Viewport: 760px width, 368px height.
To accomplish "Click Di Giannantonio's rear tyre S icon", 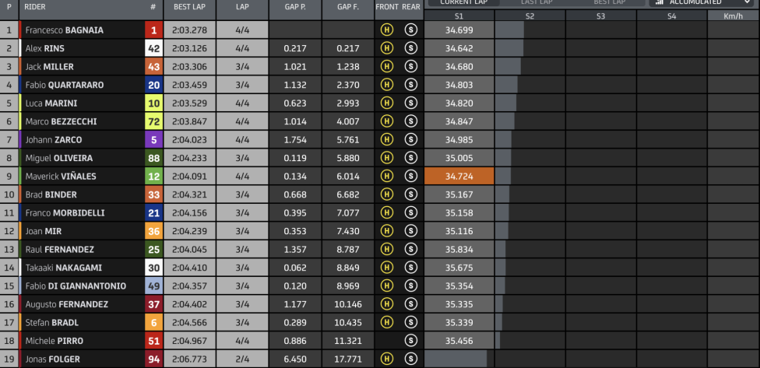I will tap(411, 286).
